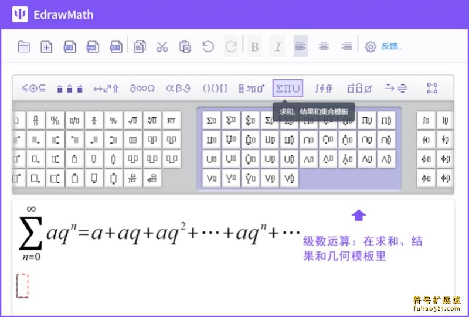Open the Greek letters tab αβϑ
Viewport: 469px width, 317px height.
pos(178,88)
